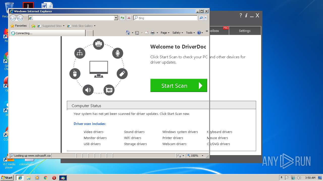Open the Page menu
This screenshot has width=323, height=181.
click(165, 33)
